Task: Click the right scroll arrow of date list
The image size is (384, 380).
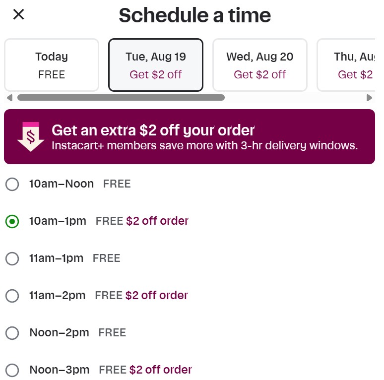Action: tap(369, 98)
